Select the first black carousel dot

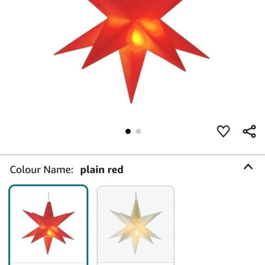click(x=128, y=131)
